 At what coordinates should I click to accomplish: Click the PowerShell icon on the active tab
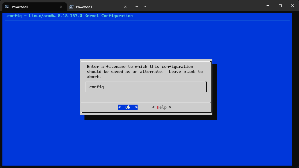(7, 7)
